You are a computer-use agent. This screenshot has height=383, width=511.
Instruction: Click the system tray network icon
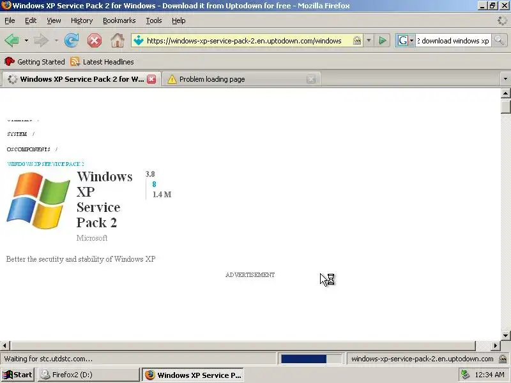pyautogui.click(x=466, y=375)
